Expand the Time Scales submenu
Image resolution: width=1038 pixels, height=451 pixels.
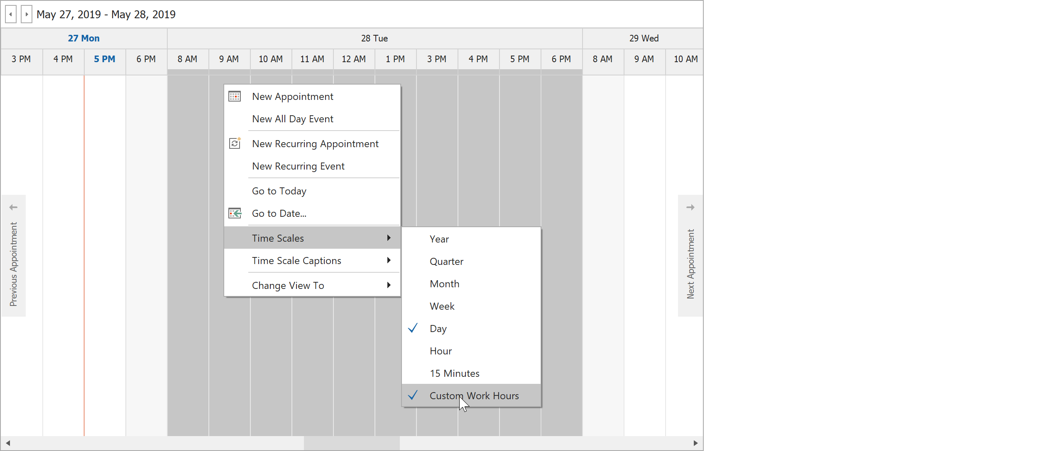coord(312,238)
